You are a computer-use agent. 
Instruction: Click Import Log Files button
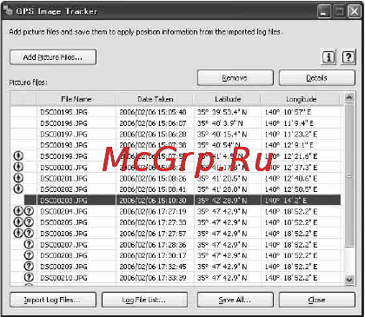coord(53,300)
